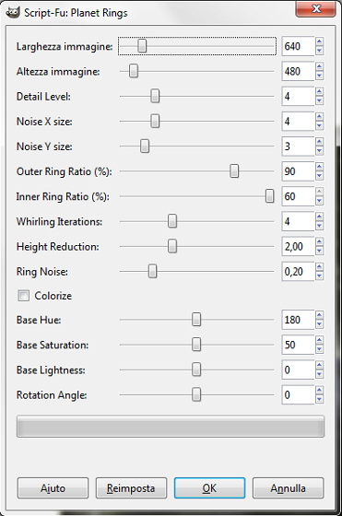The width and height of the screenshot is (342, 516).
Task: Increment Detail Level spinner up arrow
Action: pyautogui.click(x=319, y=92)
